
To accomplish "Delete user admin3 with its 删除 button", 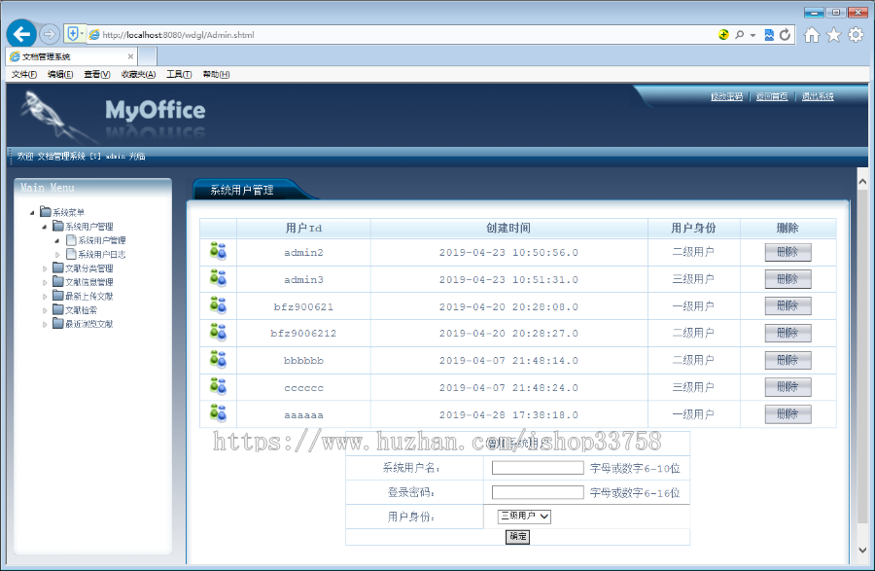I will (x=787, y=278).
